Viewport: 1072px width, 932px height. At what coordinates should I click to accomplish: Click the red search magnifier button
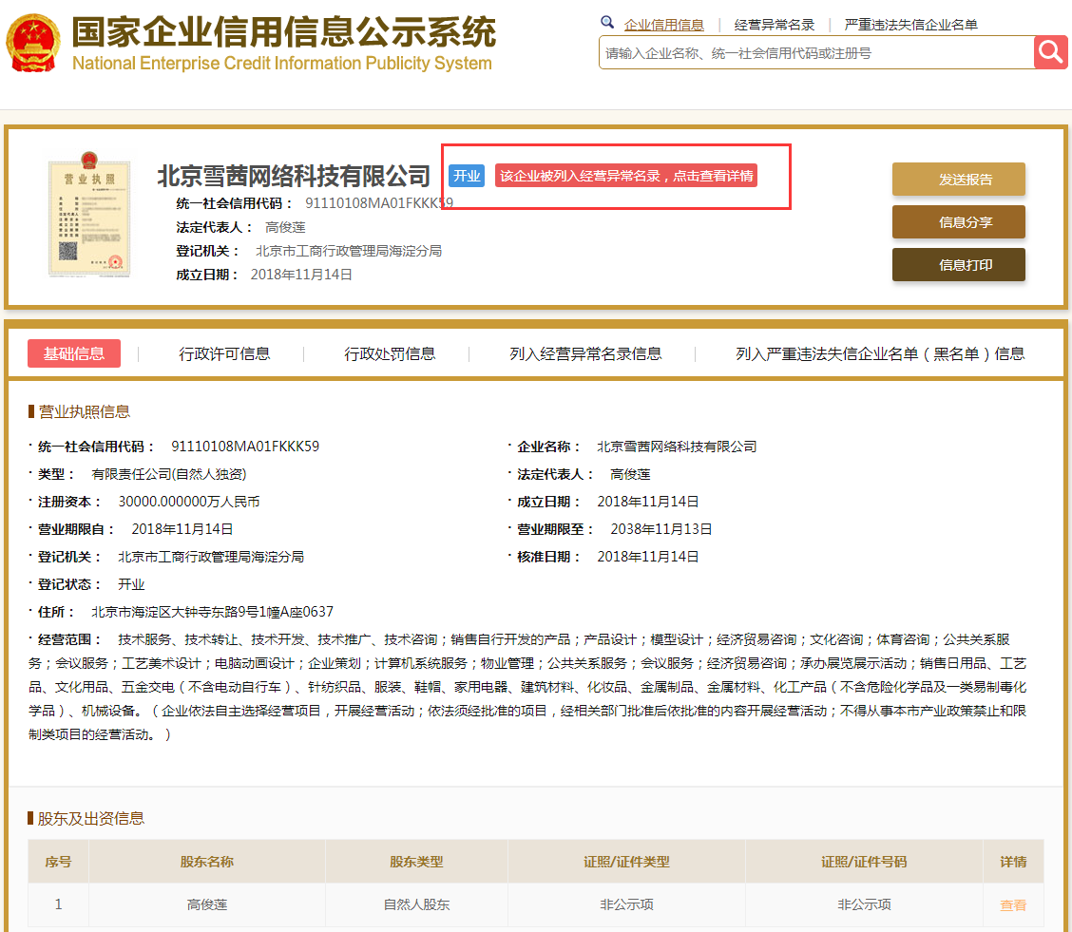1051,52
